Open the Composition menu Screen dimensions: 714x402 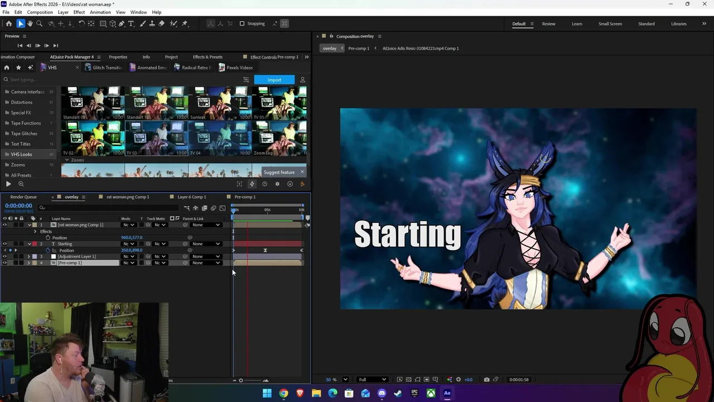tap(40, 12)
